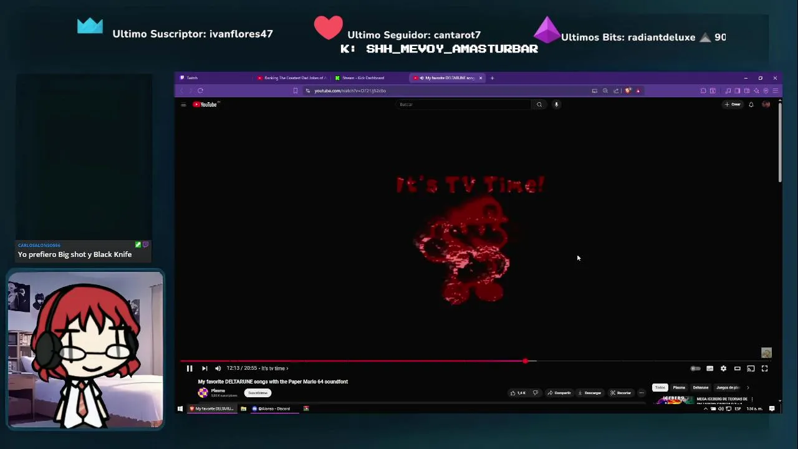Click the magnifier search button
This screenshot has height=449, width=798.
point(539,105)
